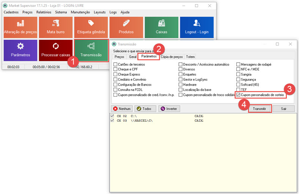Tick NFC-e / MDE checkbox

tap(238, 69)
